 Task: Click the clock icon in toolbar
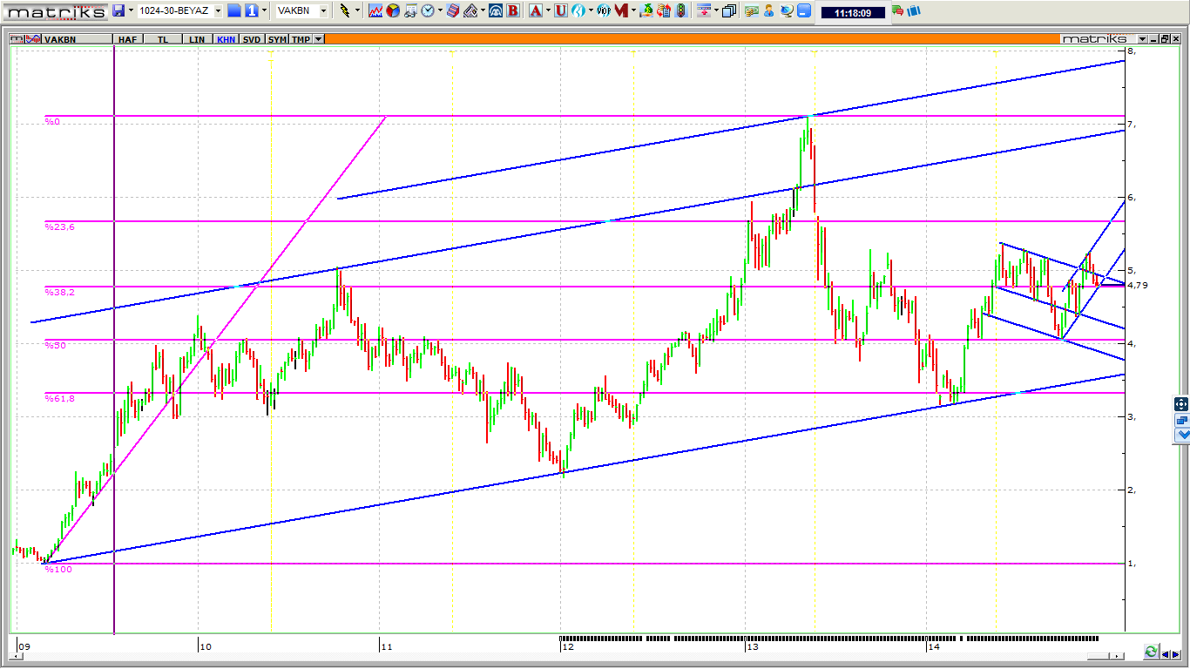tap(428, 10)
